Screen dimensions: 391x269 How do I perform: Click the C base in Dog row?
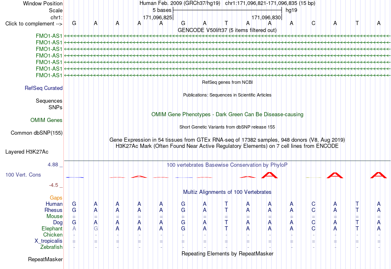314,222
